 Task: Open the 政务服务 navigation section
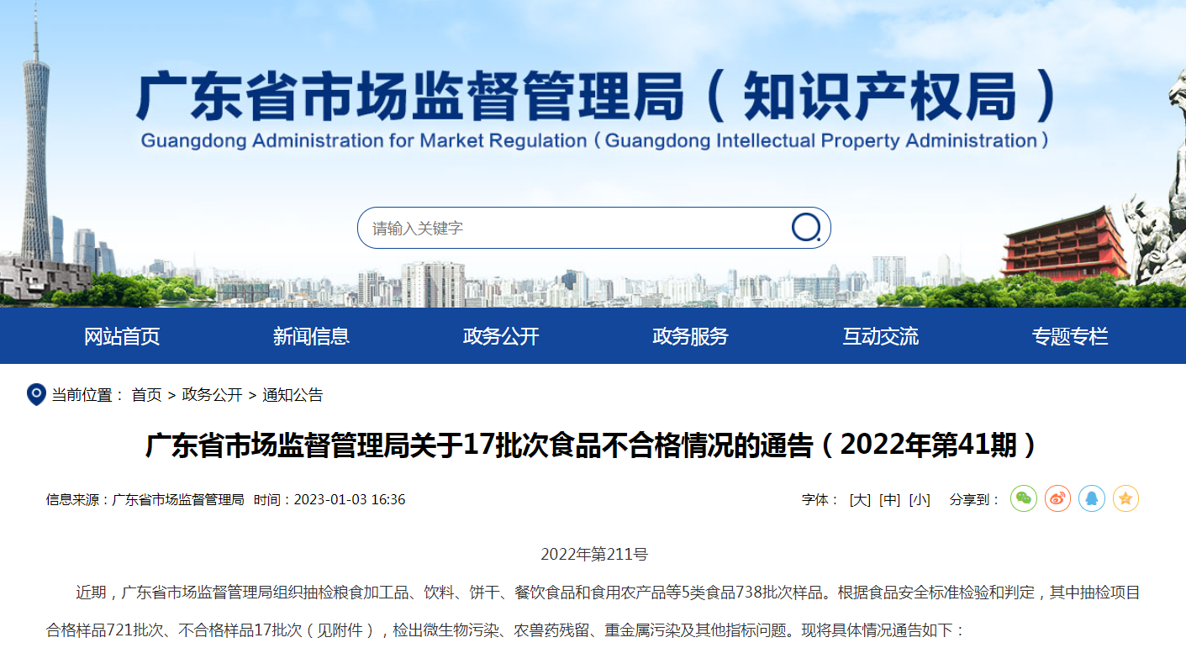click(x=690, y=337)
